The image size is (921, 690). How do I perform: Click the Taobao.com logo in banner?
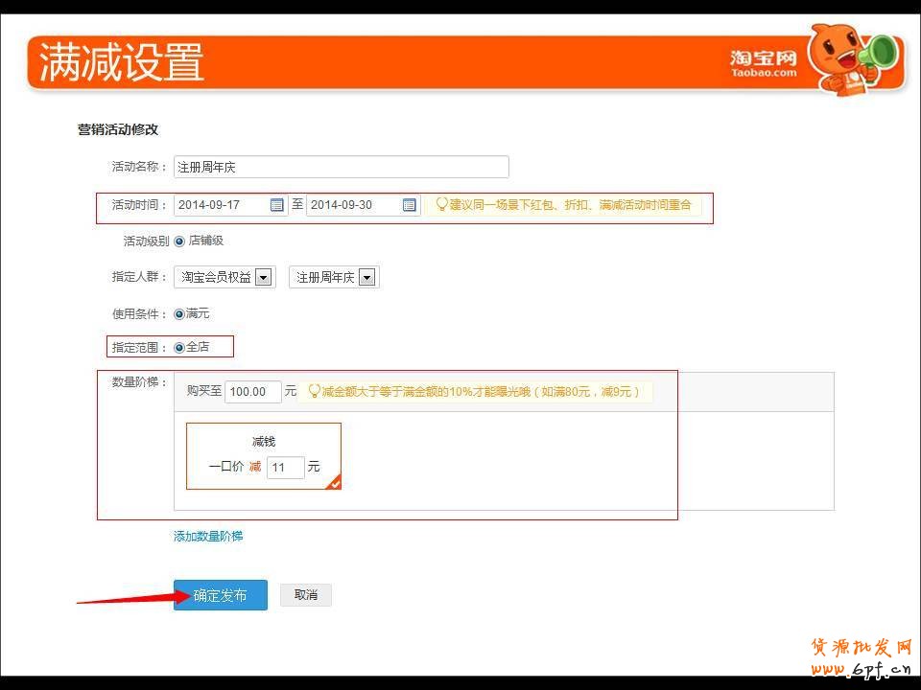(x=764, y=63)
